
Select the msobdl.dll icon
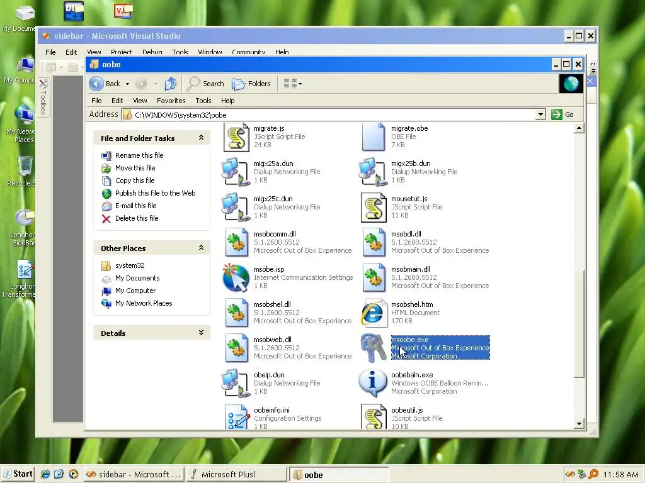tap(373, 242)
